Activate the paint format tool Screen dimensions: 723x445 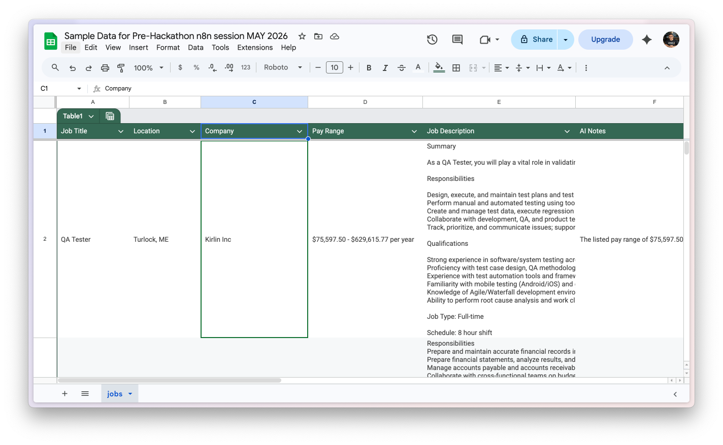(x=121, y=68)
